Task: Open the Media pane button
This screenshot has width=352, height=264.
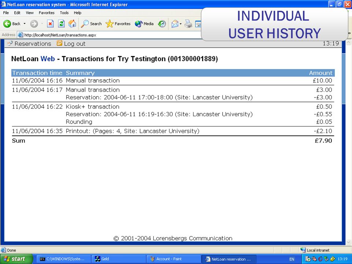Action: 144,23
